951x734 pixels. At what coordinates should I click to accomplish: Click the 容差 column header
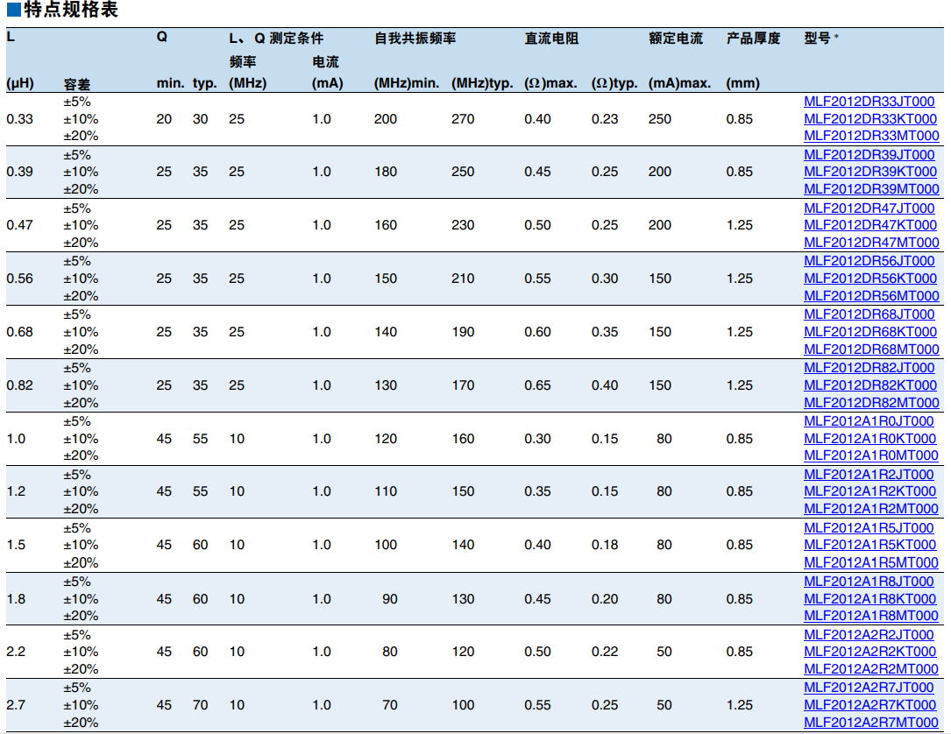[76, 84]
